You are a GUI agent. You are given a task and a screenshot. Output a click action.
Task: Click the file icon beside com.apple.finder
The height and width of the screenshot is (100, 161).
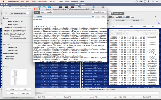coord(83,65)
